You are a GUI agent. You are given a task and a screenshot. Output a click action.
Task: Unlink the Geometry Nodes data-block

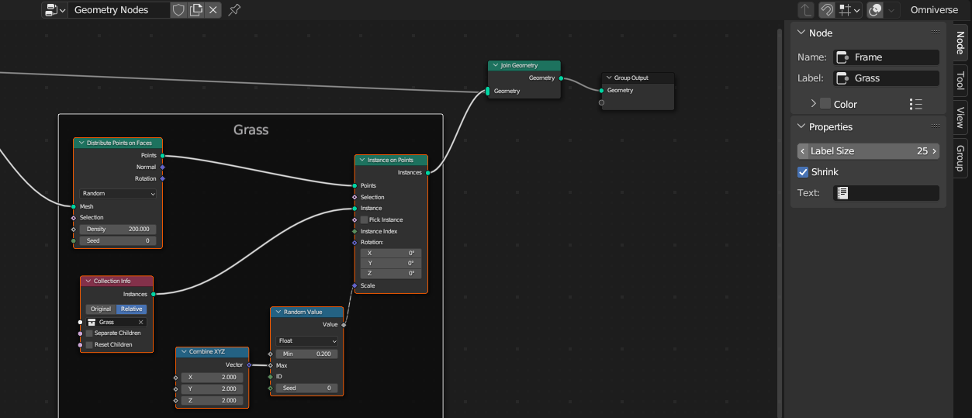(213, 10)
